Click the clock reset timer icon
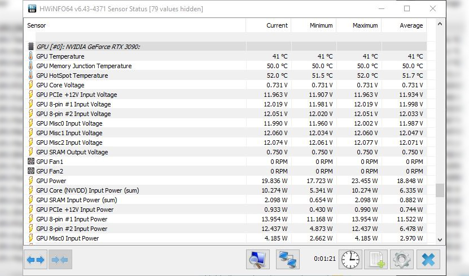Image resolution: width=469 pixels, height=276 pixels. click(x=350, y=259)
